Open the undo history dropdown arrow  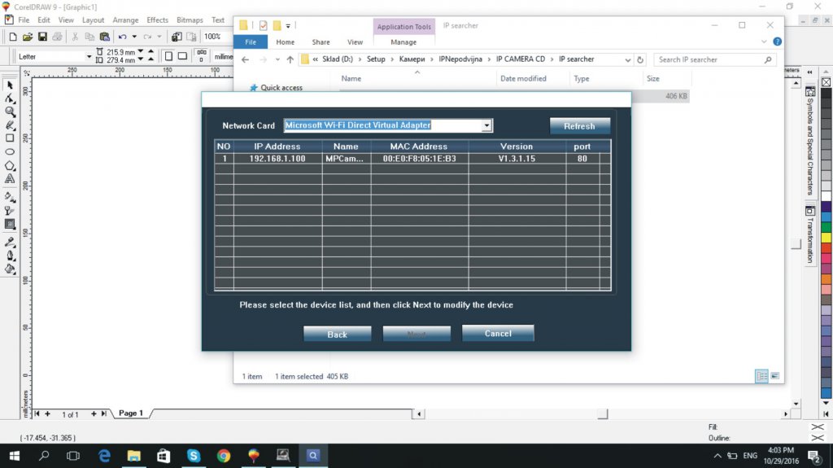(x=134, y=37)
